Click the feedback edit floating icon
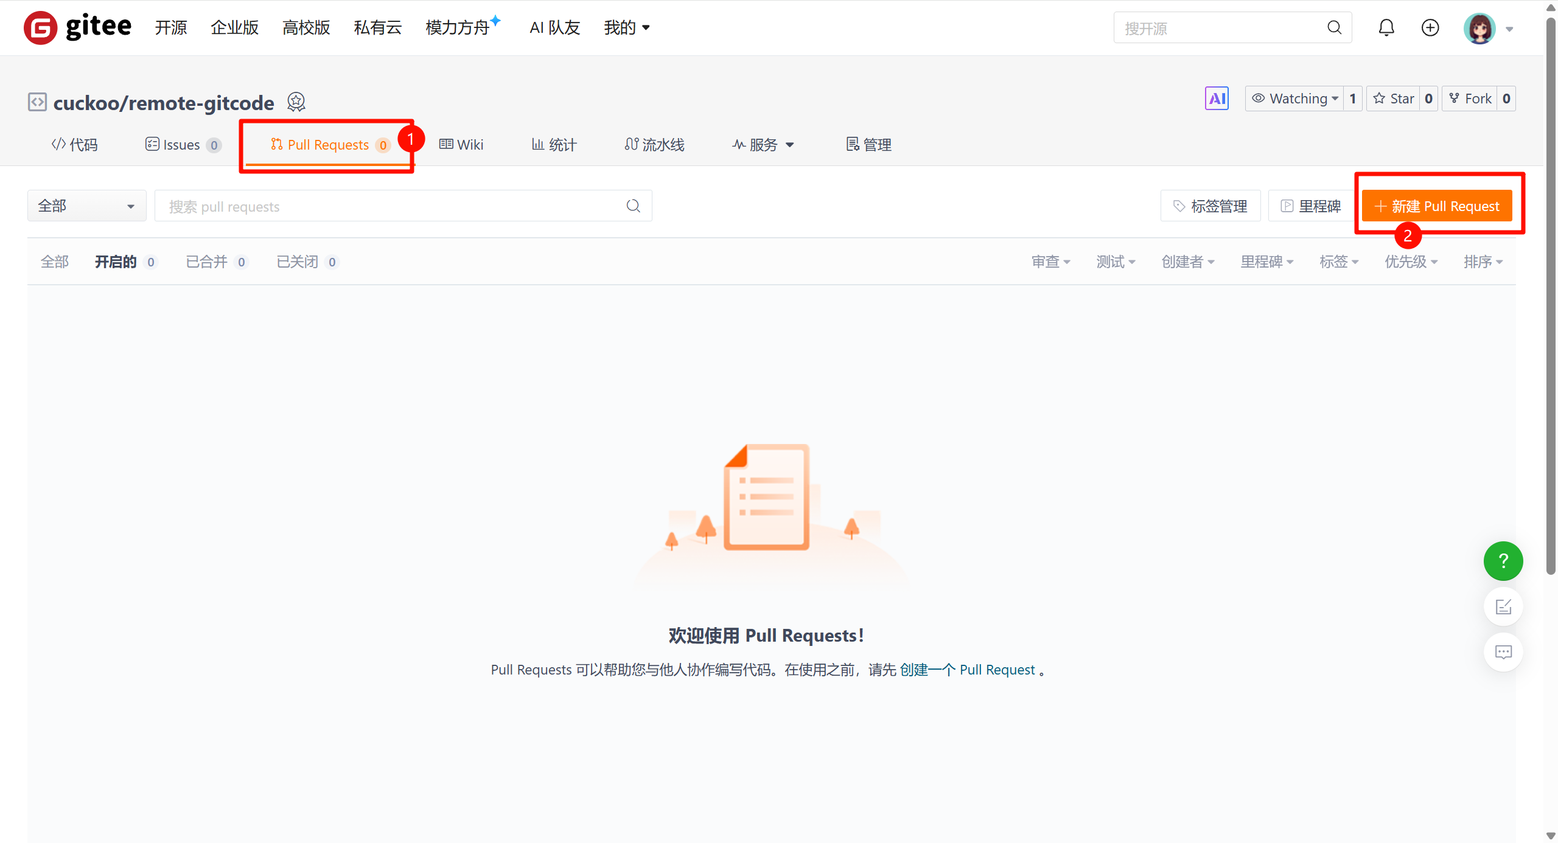 tap(1503, 606)
